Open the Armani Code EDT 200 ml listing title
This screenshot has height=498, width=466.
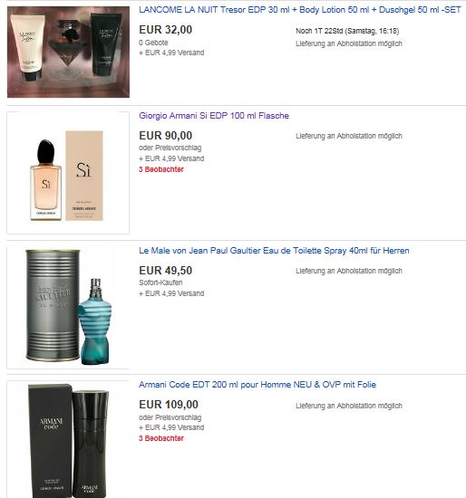click(257, 385)
